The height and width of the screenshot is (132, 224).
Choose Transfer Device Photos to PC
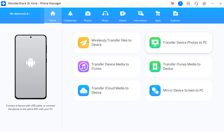point(179,43)
